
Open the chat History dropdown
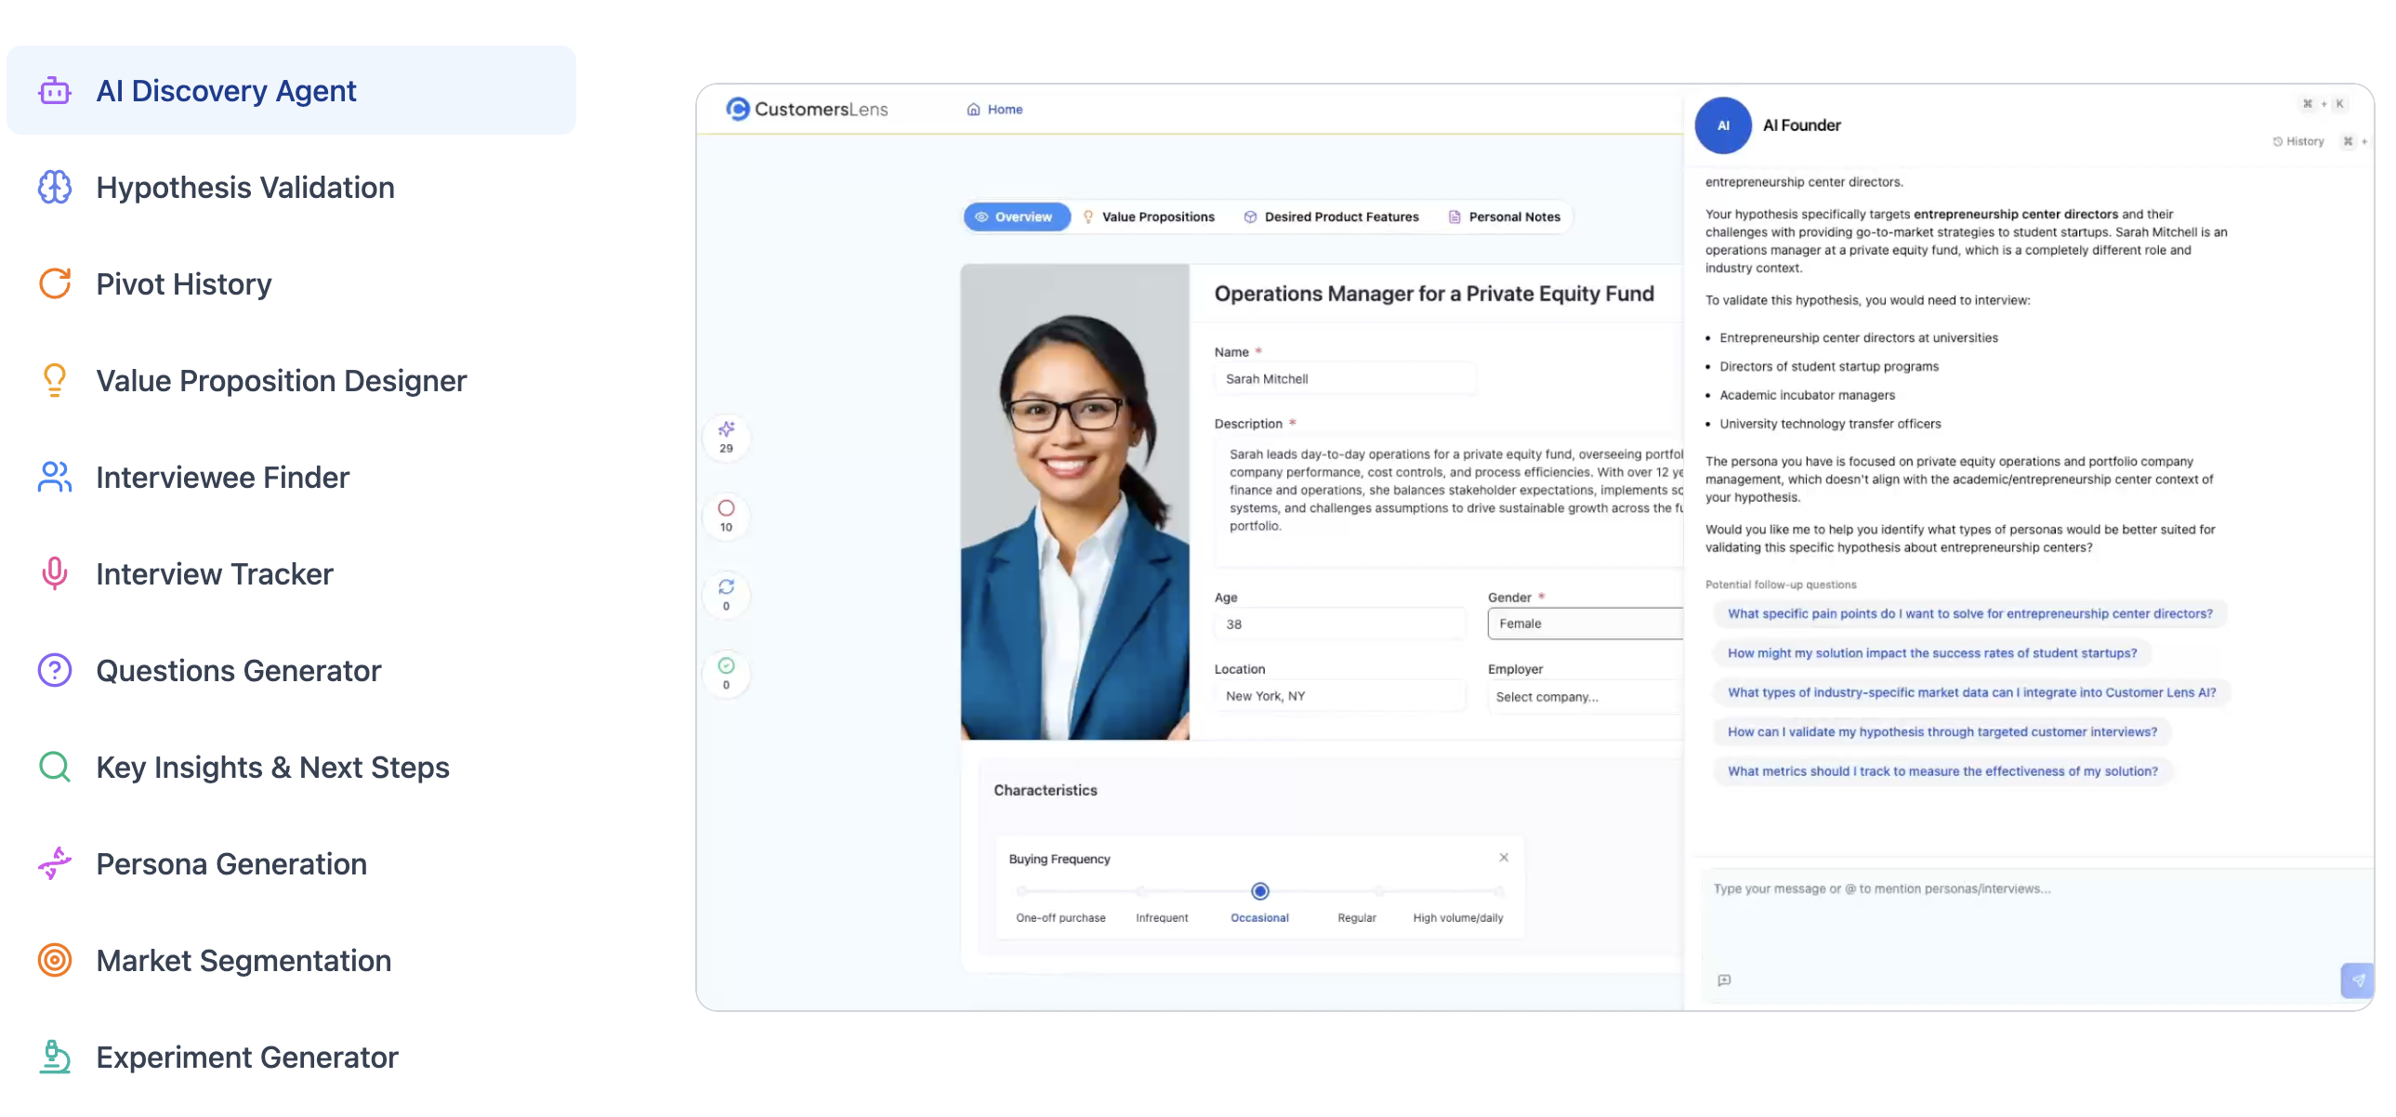(2297, 141)
